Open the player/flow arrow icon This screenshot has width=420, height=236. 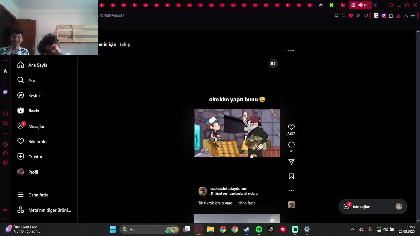(358, 15)
